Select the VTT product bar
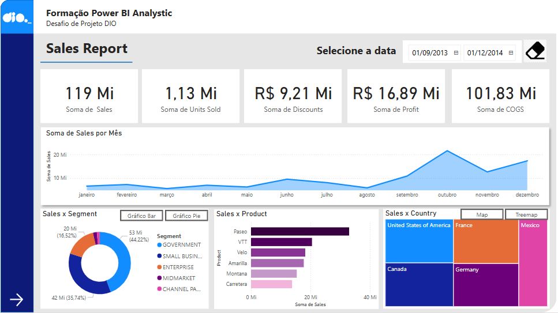Image resolution: width=558 pixels, height=313 pixels. point(281,242)
